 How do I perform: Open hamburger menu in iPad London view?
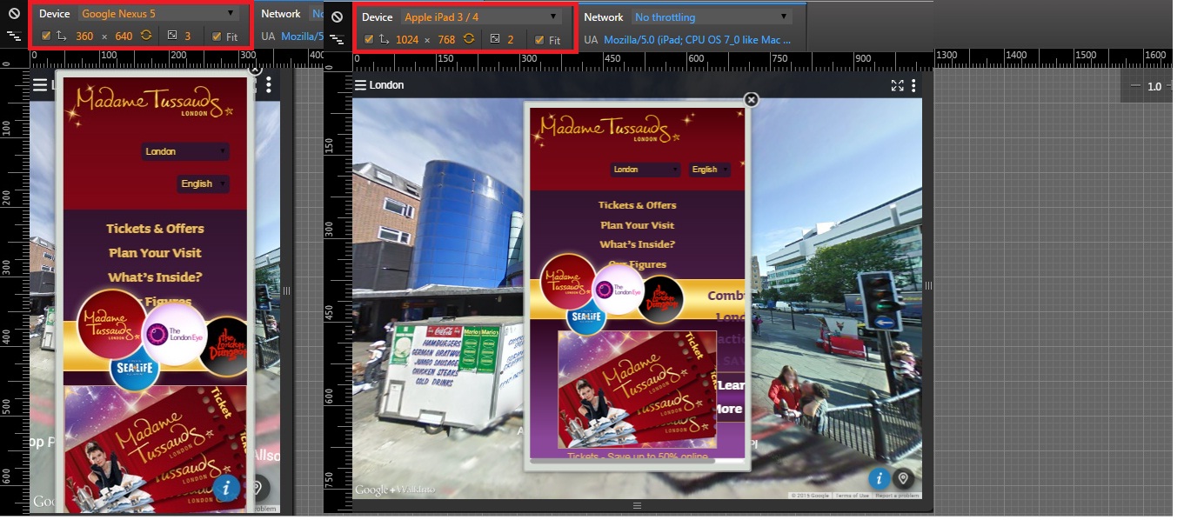click(x=361, y=85)
